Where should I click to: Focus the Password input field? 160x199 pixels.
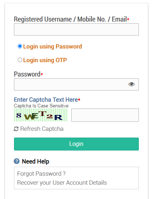pyautogui.click(x=76, y=84)
